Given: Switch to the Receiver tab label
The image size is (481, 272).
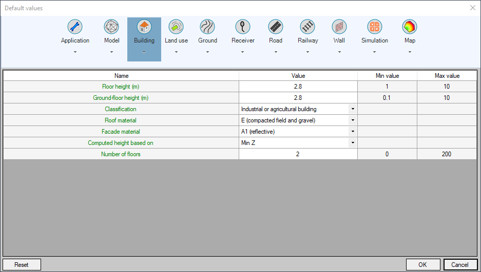Looking at the screenshot, I should point(243,40).
